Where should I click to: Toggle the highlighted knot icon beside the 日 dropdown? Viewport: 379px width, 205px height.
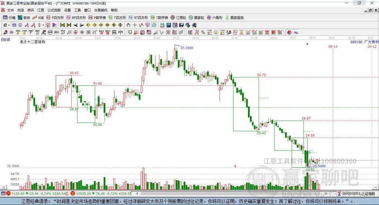coord(14,25)
